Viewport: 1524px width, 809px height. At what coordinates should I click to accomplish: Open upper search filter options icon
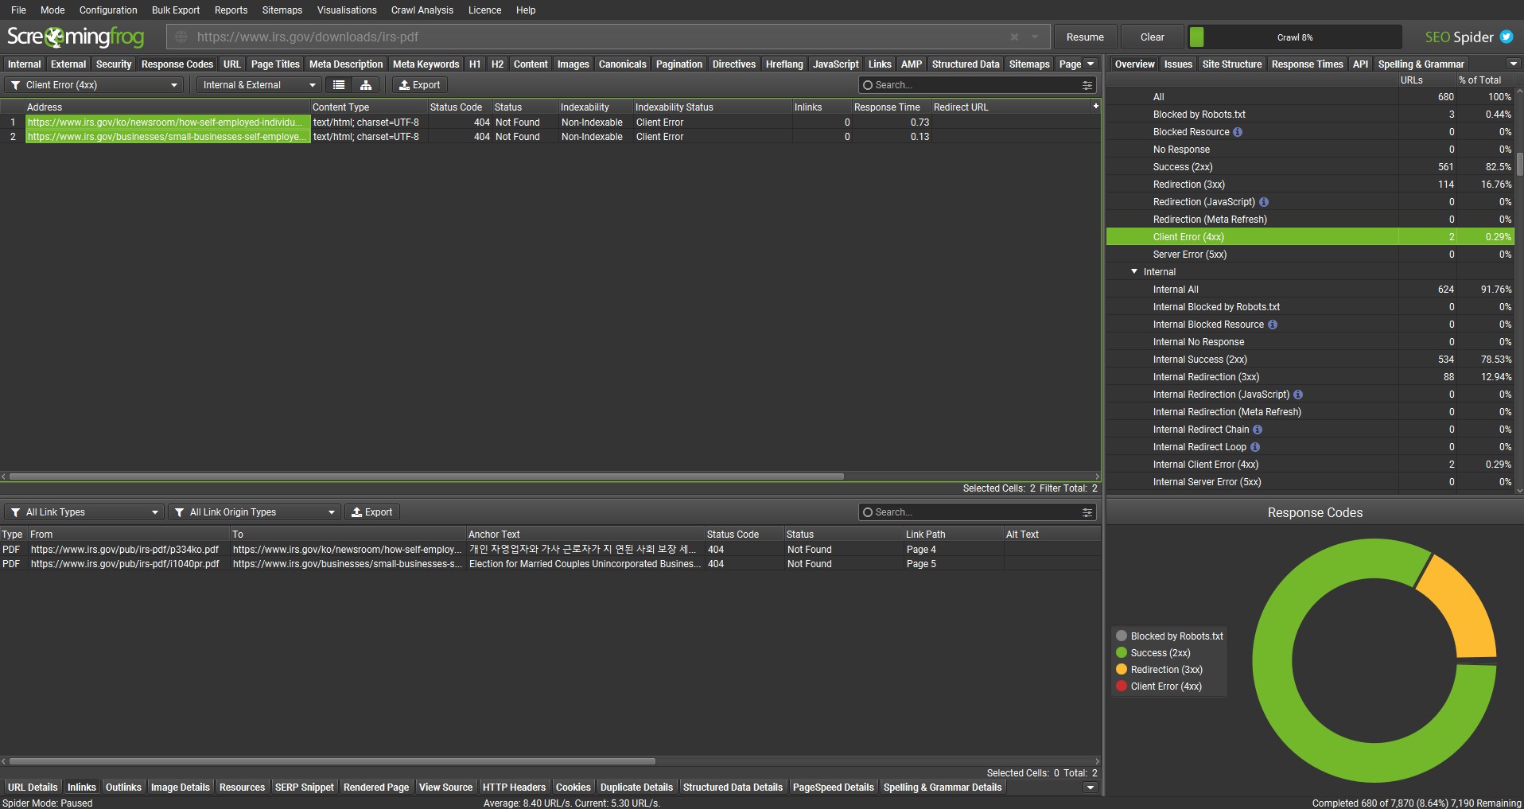click(x=1087, y=85)
